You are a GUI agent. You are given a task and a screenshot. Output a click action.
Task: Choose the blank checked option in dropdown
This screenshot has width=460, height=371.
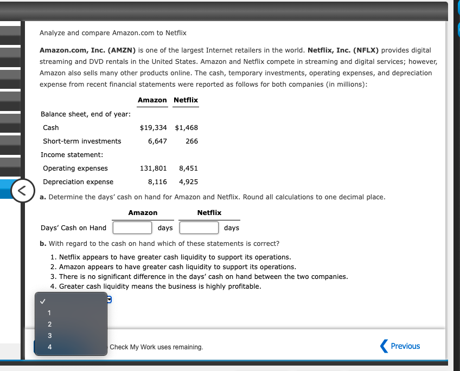(x=71, y=301)
